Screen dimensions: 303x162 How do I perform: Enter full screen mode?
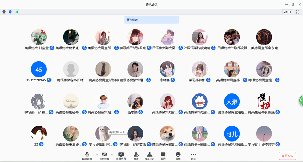point(298,12)
